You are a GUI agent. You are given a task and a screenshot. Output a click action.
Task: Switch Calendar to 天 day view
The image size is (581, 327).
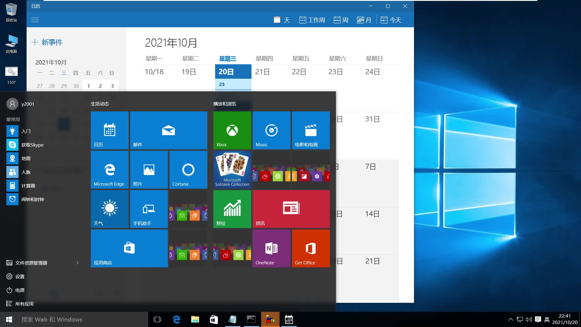[282, 20]
